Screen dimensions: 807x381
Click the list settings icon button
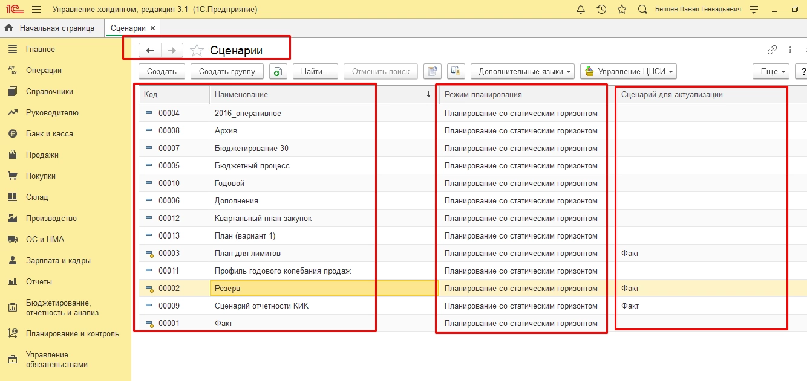pos(433,71)
